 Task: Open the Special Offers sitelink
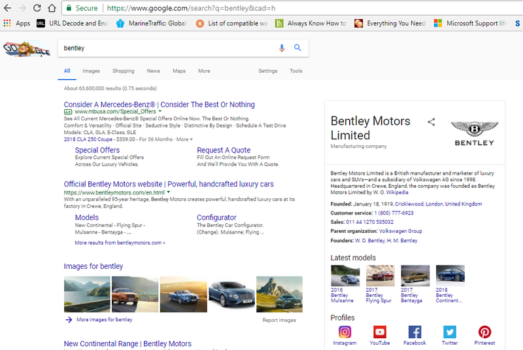point(97,150)
